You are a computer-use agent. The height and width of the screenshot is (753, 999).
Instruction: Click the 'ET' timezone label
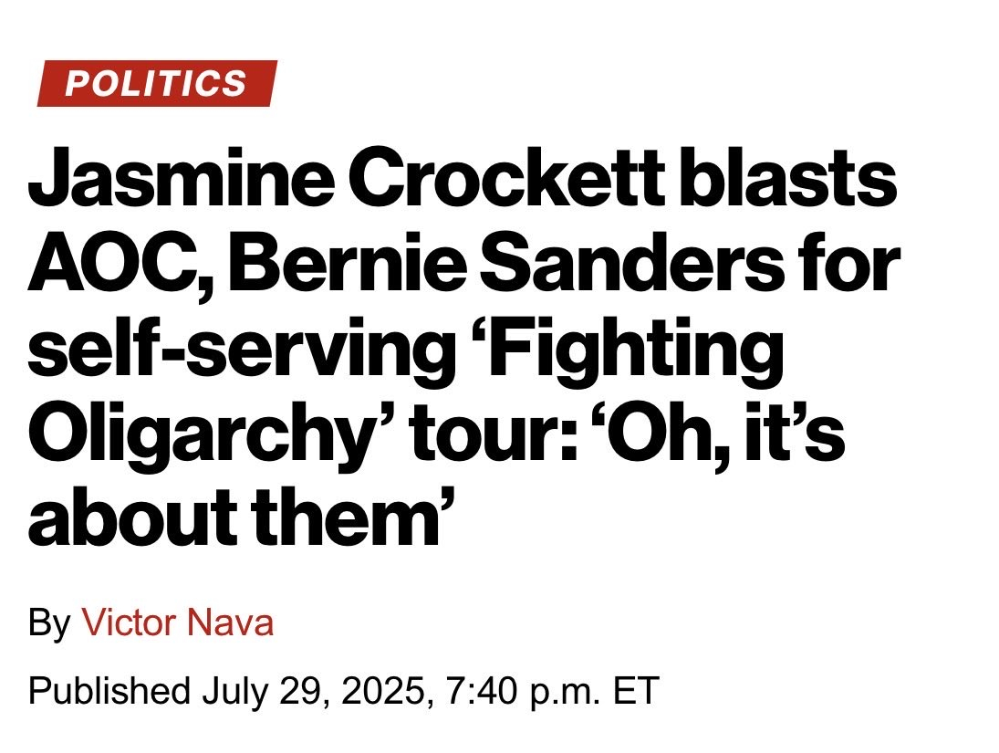click(635, 689)
